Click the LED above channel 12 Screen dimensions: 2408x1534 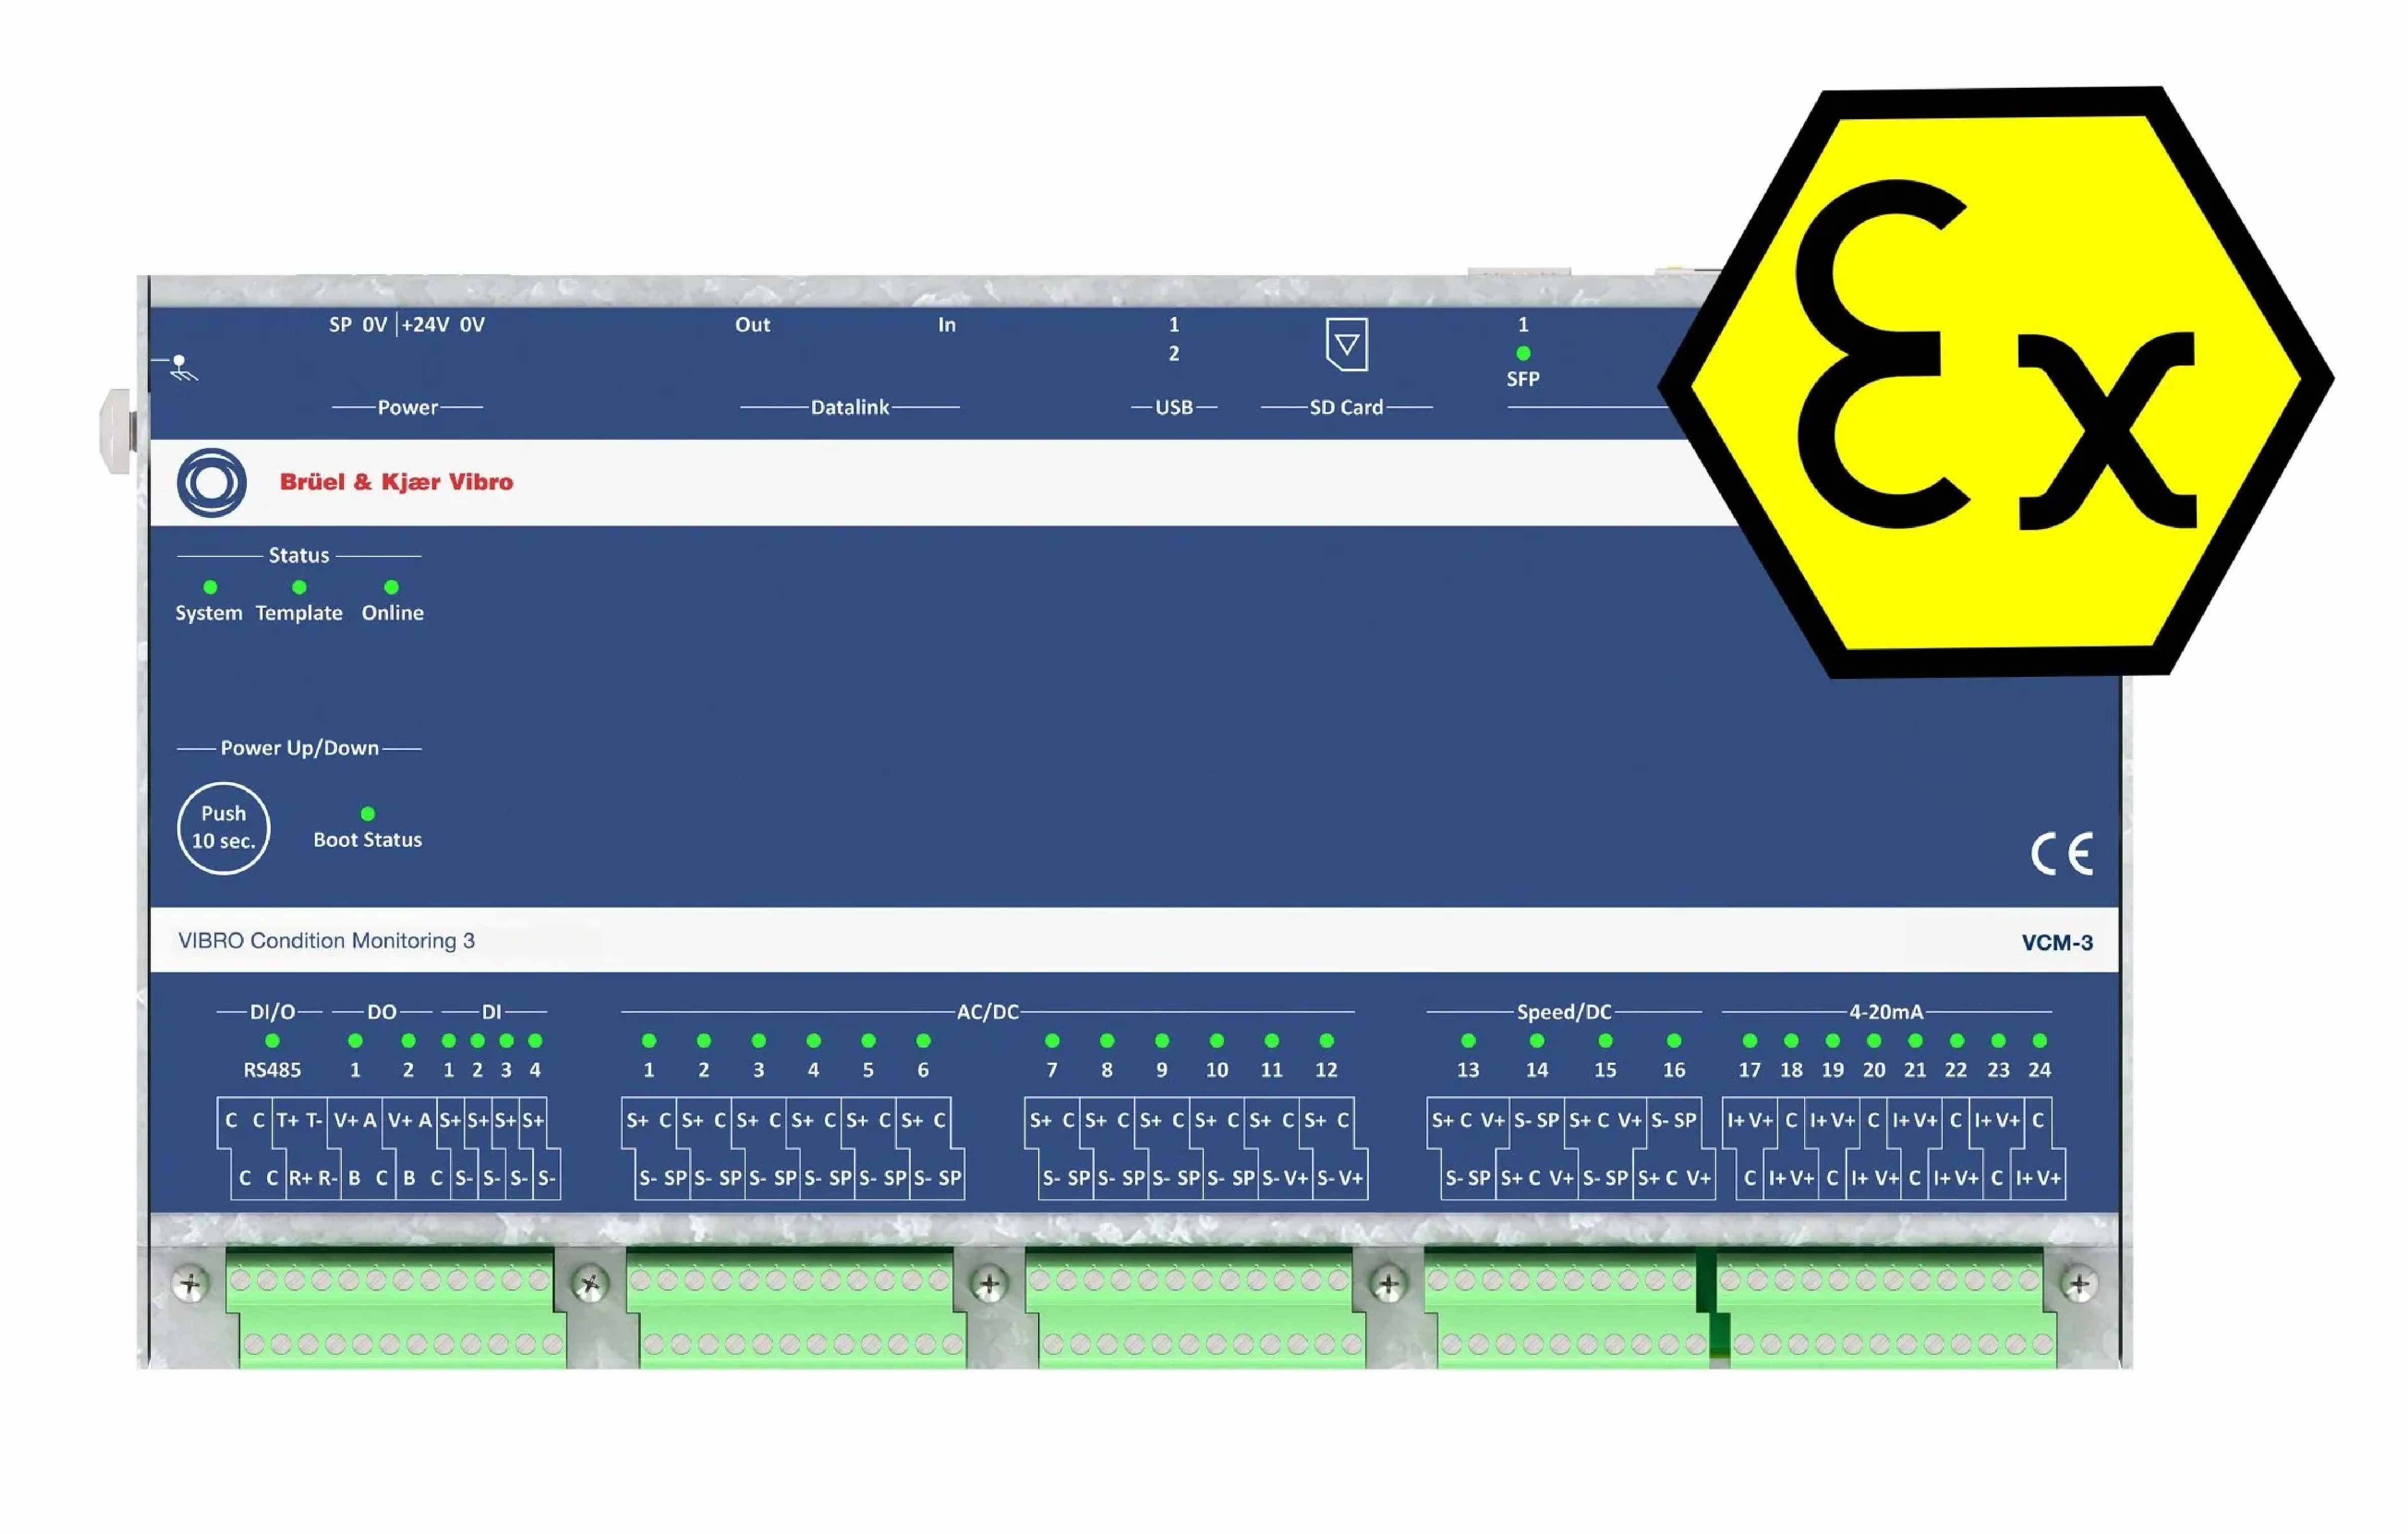[x=1326, y=1041]
